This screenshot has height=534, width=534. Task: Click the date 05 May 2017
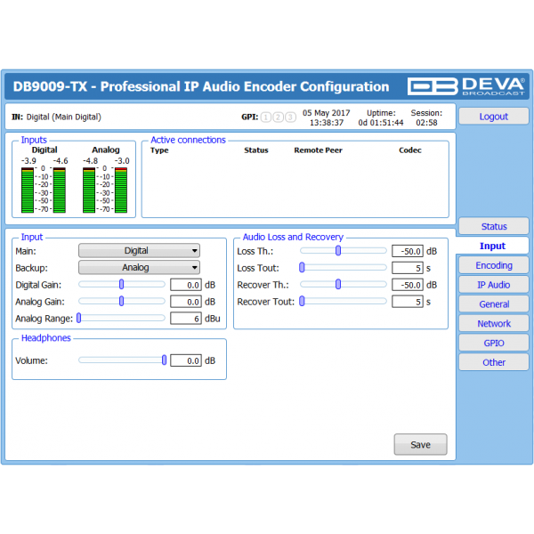coord(327,113)
